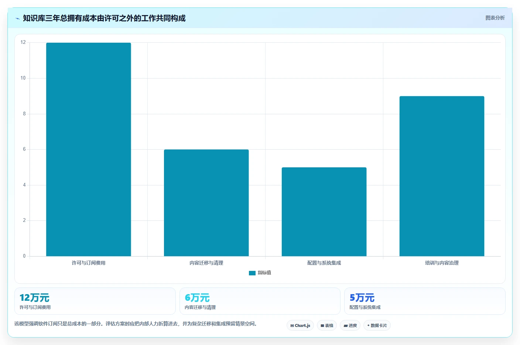Click 许可与订阅费用 caption under 12万元 card
Viewport: 520px width, 345px height.
(35, 307)
